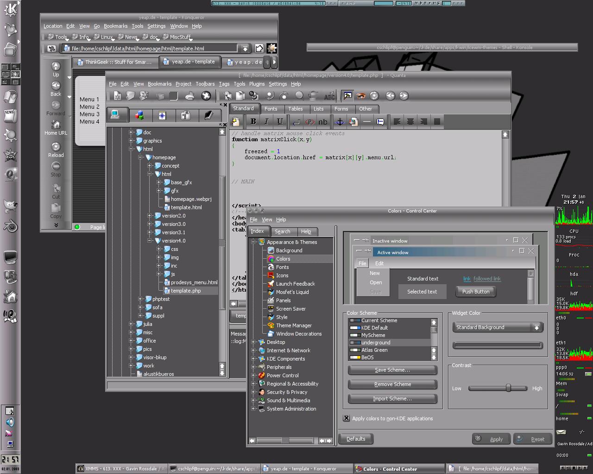Switch to Fonts tab in Quanta

271,109
